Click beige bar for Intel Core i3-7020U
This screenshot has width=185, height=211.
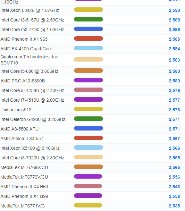tap(88, 157)
